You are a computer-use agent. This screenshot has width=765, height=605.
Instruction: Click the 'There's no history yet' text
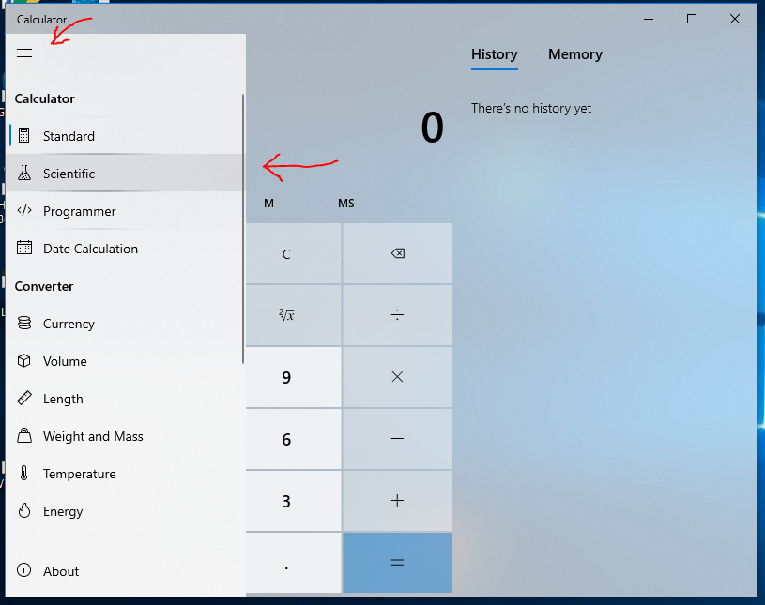coord(531,108)
